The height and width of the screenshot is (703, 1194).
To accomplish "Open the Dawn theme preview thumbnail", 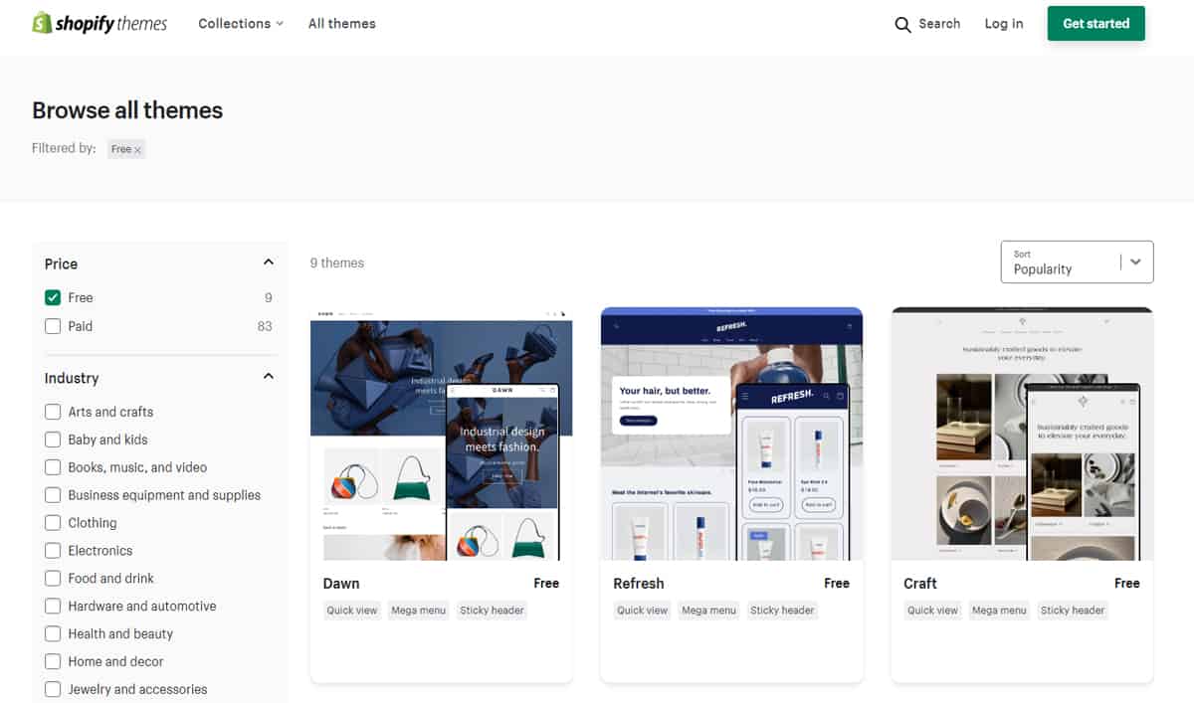I will pyautogui.click(x=441, y=434).
